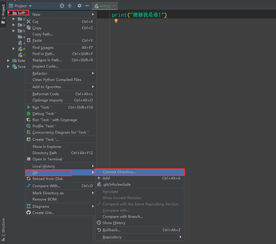Collapse the luffy root folder arrow

pos(9,13)
